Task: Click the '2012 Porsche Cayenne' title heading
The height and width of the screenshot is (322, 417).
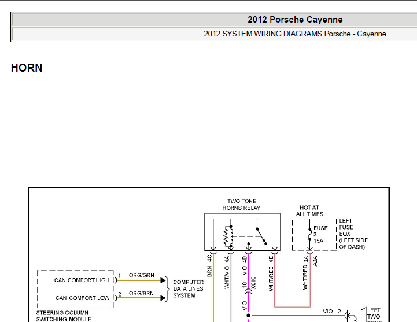Action: pyautogui.click(x=295, y=20)
